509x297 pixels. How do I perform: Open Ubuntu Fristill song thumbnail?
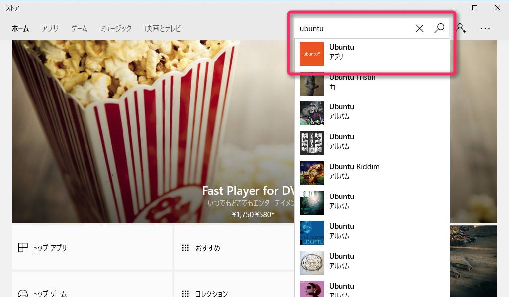(311, 84)
